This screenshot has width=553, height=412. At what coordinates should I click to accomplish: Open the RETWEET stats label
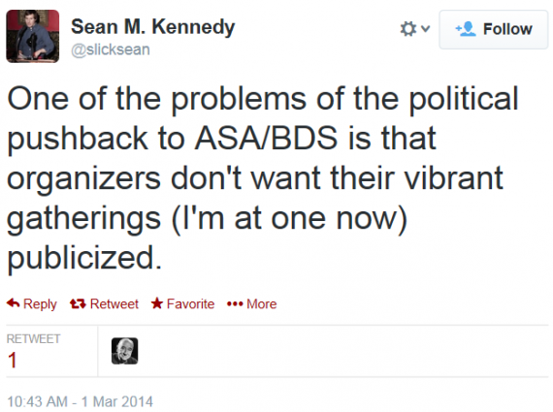pos(34,338)
